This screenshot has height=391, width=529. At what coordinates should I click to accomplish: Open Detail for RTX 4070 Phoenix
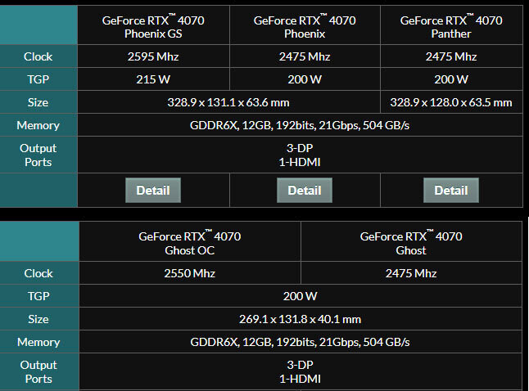[304, 190]
